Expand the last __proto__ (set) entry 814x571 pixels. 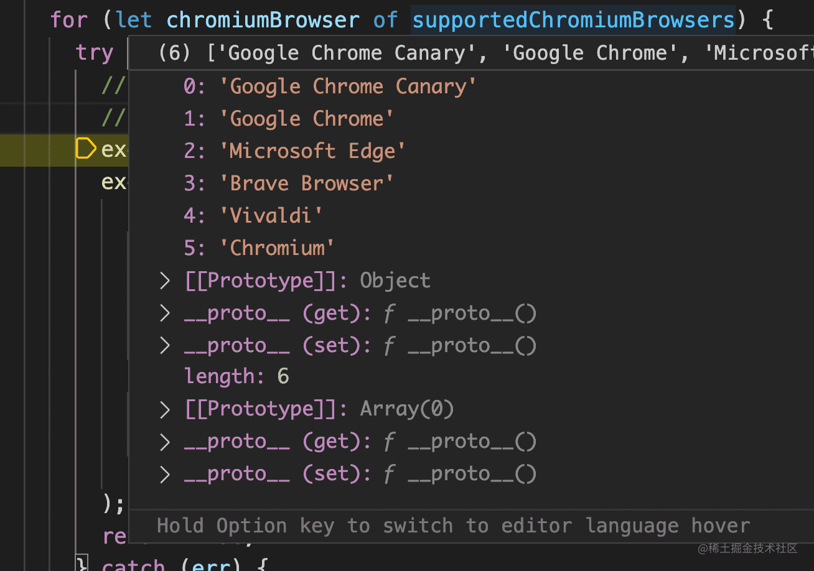point(165,474)
